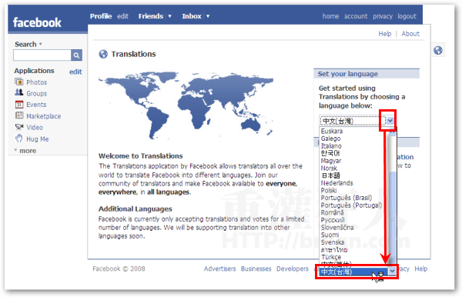The image size is (462, 297).
Task: Go to home link
Action: 330,16
